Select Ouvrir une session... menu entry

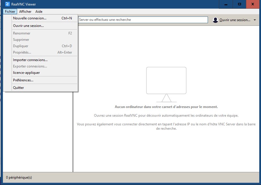click(x=44, y=25)
